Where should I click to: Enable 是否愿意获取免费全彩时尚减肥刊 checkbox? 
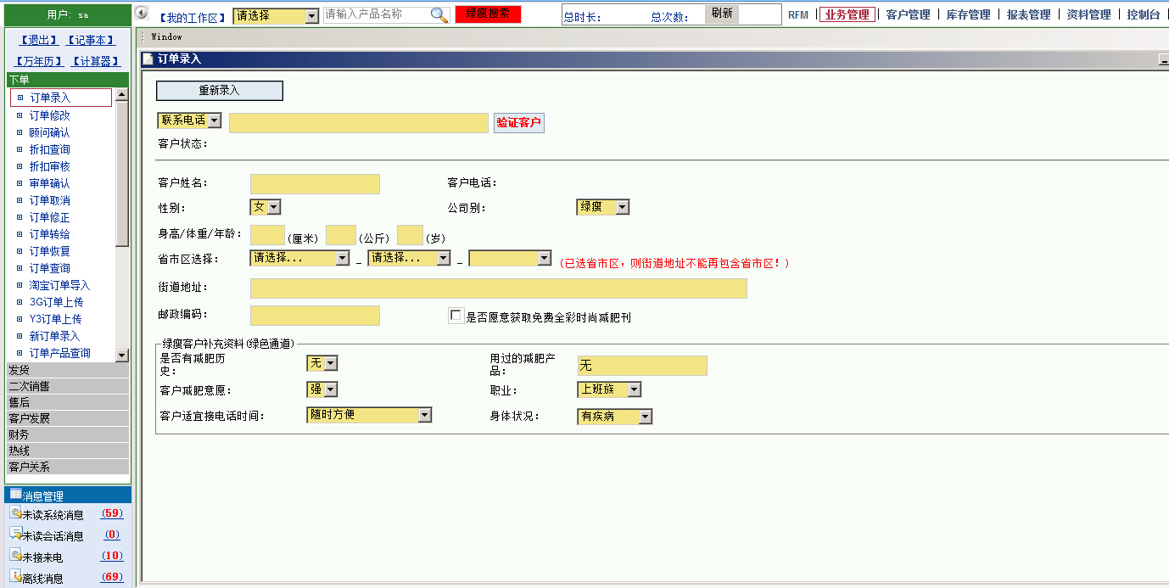click(x=455, y=316)
